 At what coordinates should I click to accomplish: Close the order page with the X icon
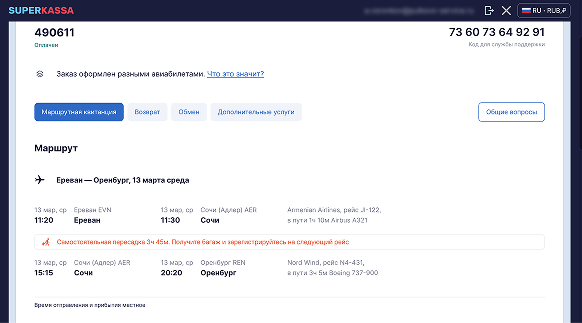[x=506, y=11]
